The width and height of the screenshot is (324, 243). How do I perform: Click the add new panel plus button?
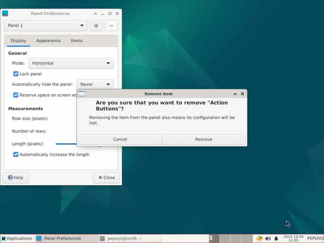(x=96, y=26)
